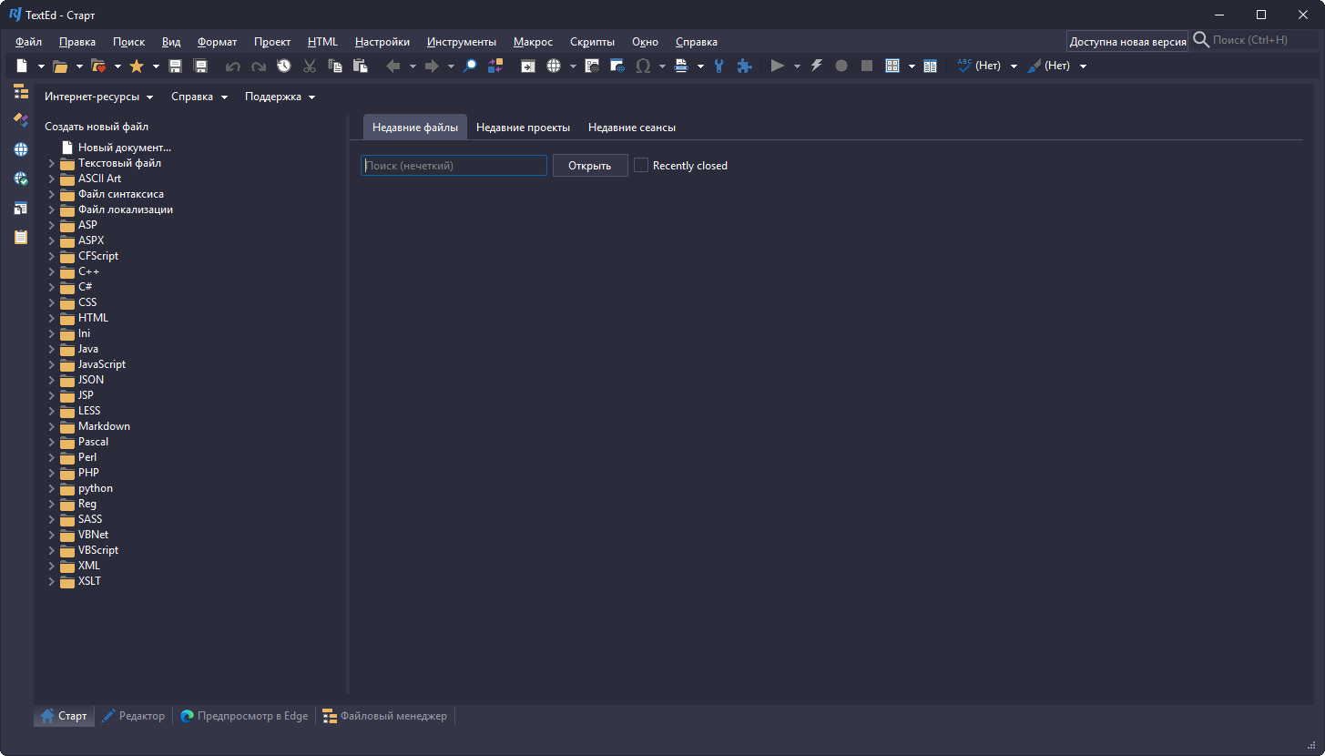The image size is (1325, 756).
Task: Expand the HTML folder in template tree
Action: coord(52,318)
